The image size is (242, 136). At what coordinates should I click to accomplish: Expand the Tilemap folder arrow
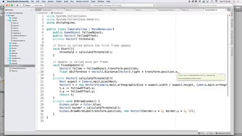[8, 61]
